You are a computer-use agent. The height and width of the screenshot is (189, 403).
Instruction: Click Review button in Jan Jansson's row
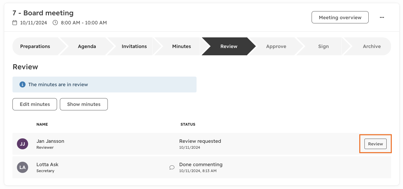point(375,144)
